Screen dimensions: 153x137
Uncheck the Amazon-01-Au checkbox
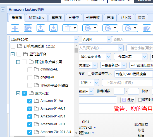pos(30,101)
